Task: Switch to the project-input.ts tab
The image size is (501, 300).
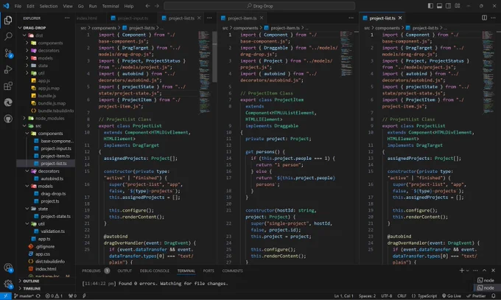Action: tap(133, 18)
